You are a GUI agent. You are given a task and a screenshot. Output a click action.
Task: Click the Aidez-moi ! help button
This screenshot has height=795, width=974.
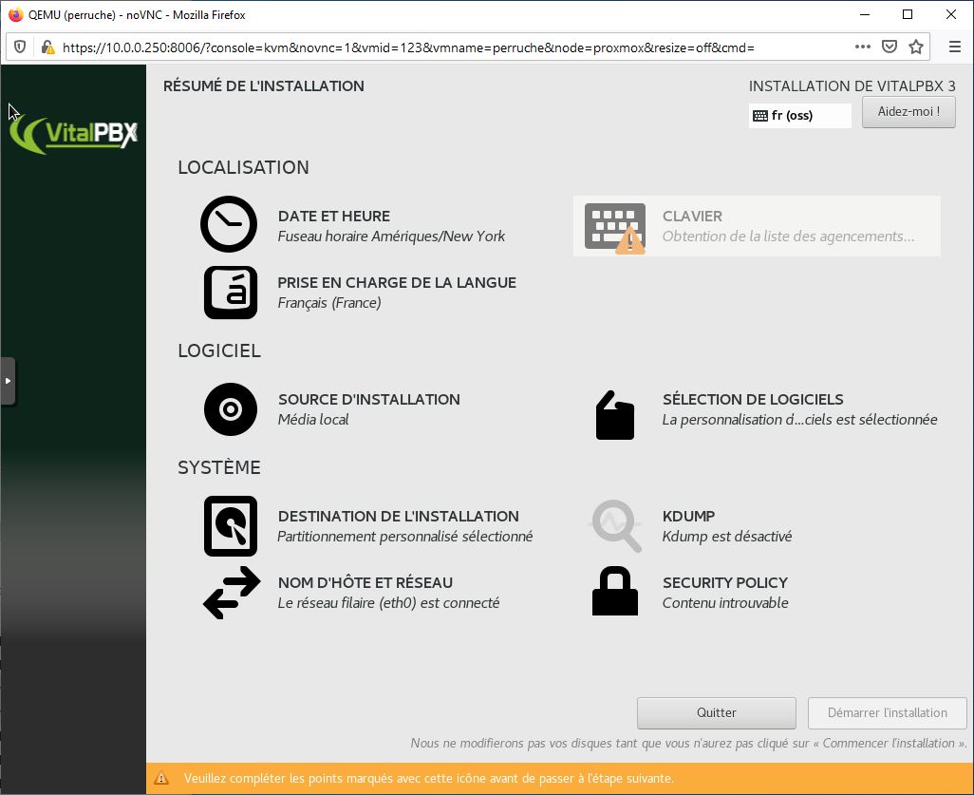908,112
